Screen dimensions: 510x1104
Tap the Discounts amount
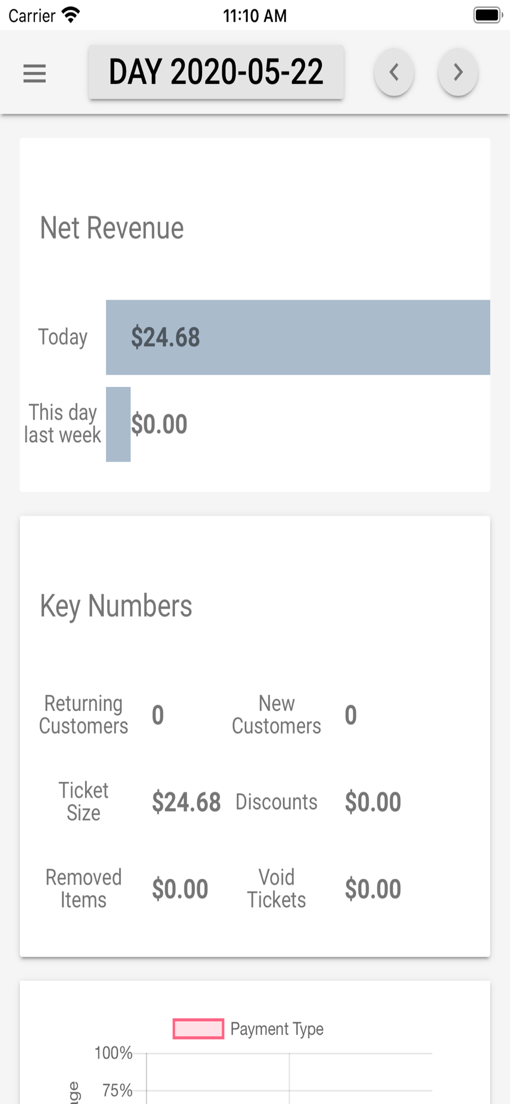[x=373, y=802]
